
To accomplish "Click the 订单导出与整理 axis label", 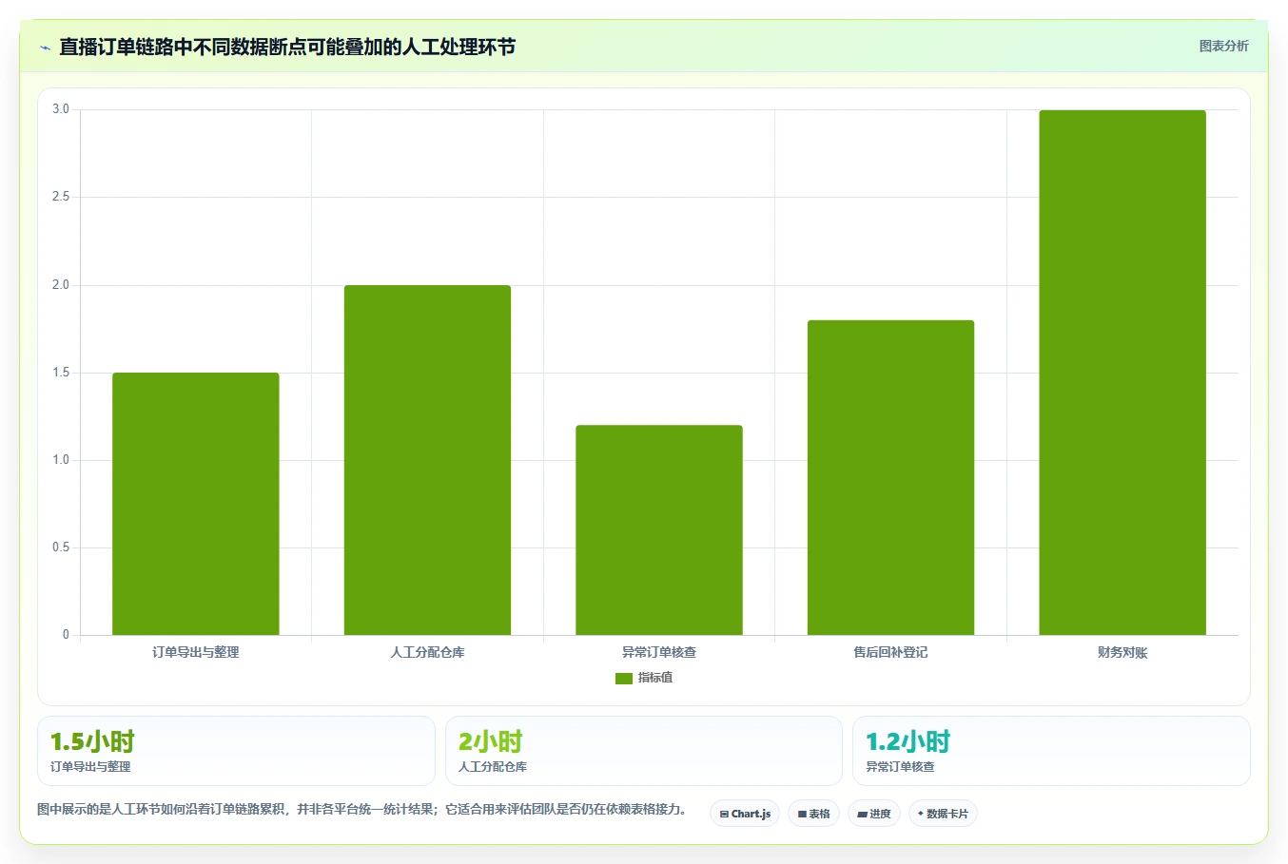I will [196, 652].
